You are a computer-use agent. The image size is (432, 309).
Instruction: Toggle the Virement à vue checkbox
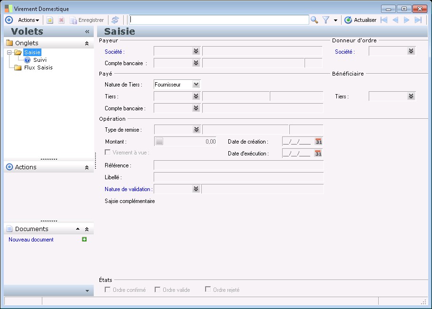click(108, 153)
